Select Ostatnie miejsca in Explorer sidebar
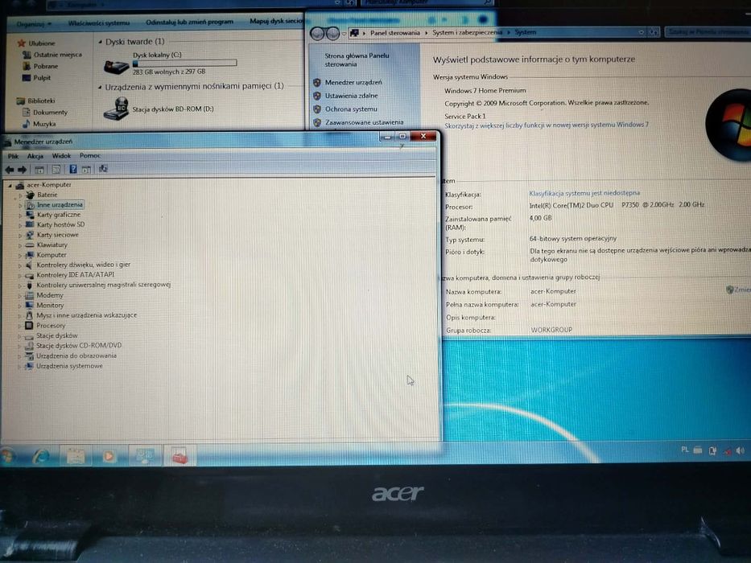This screenshot has height=563, width=751. [57, 55]
